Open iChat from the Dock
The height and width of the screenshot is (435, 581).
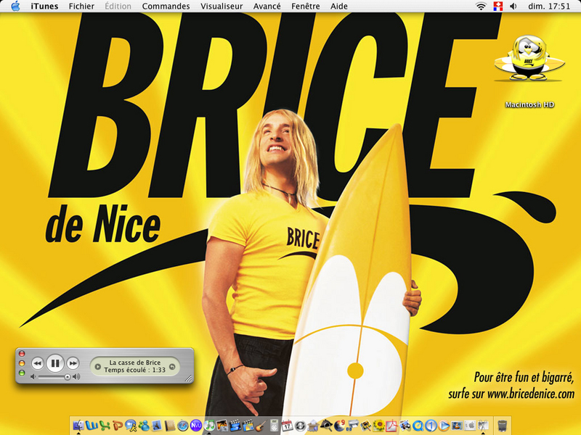click(x=131, y=426)
